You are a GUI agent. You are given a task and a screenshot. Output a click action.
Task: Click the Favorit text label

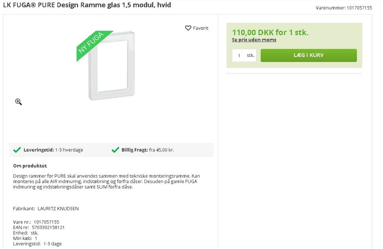(201, 28)
